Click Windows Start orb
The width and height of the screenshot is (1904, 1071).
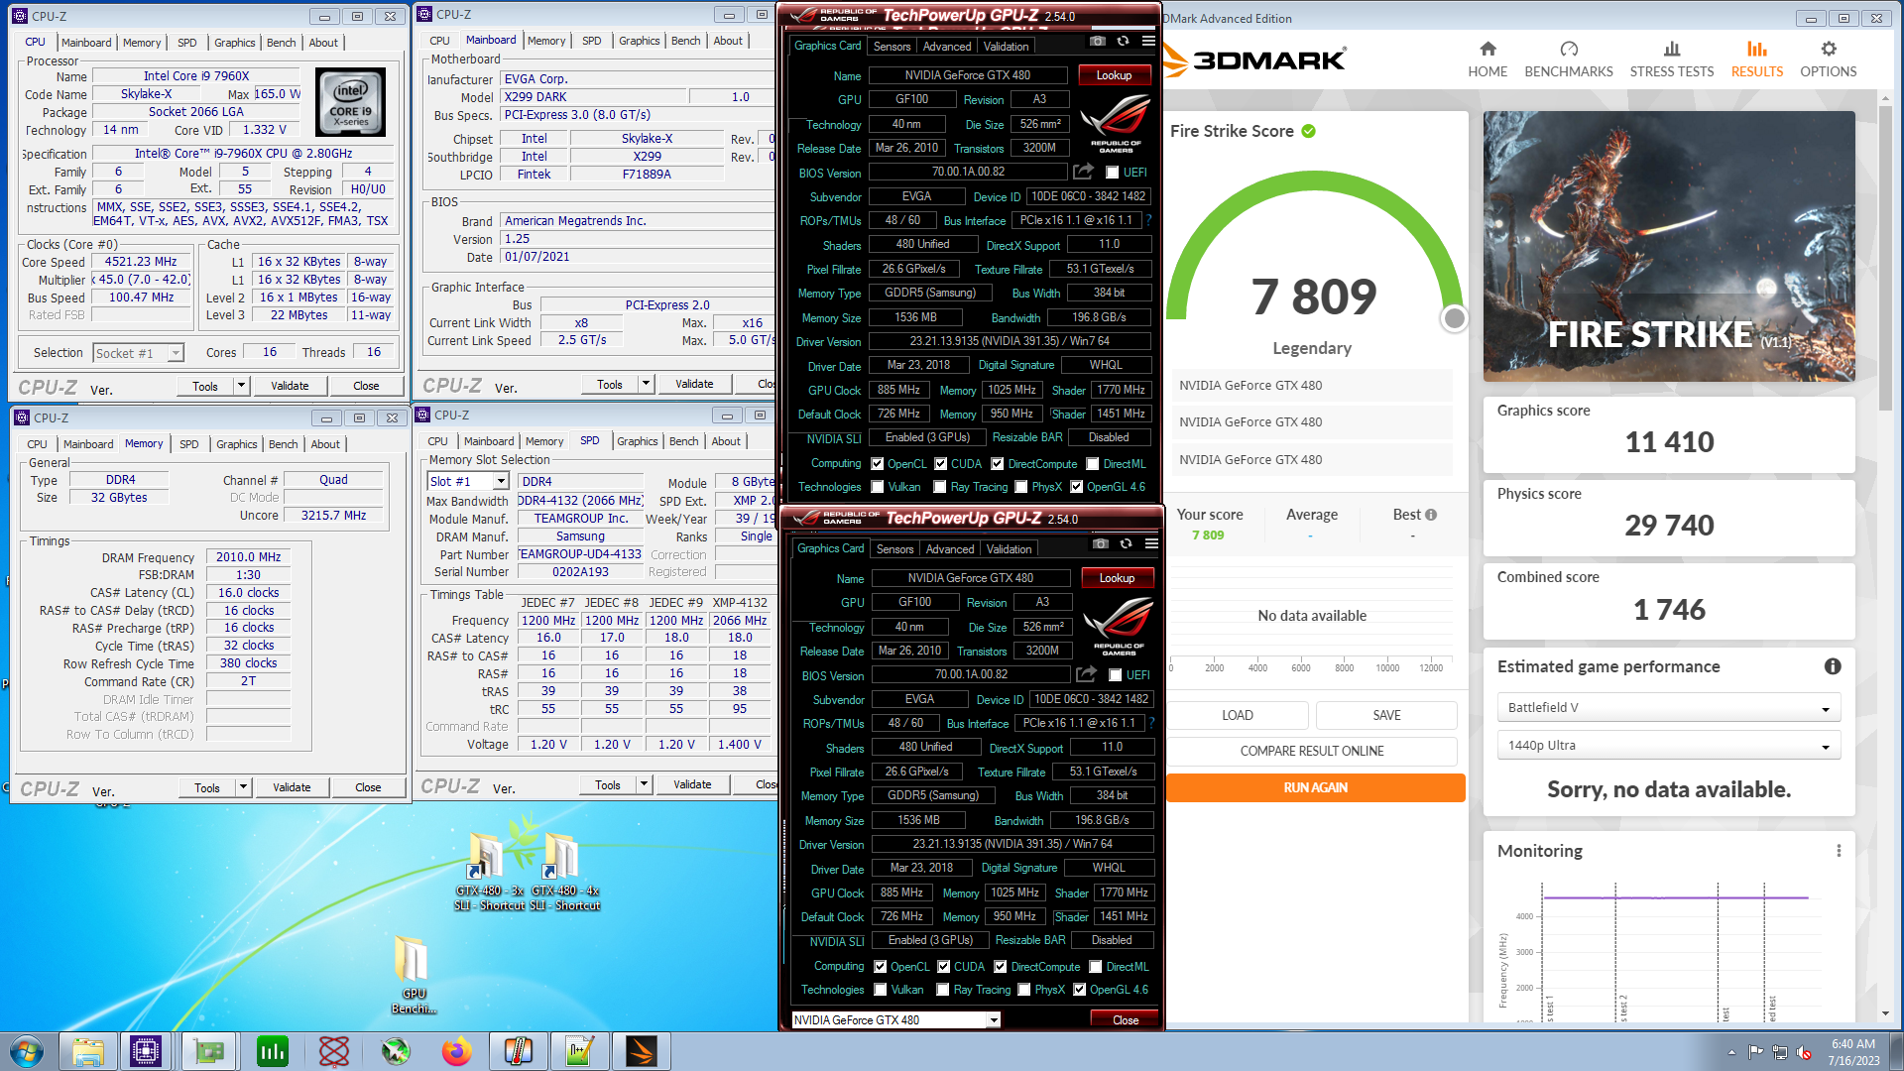coord(27,1051)
